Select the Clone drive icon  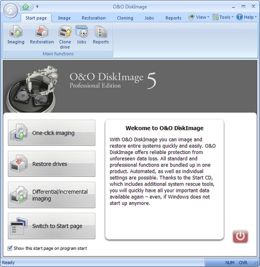(x=65, y=37)
